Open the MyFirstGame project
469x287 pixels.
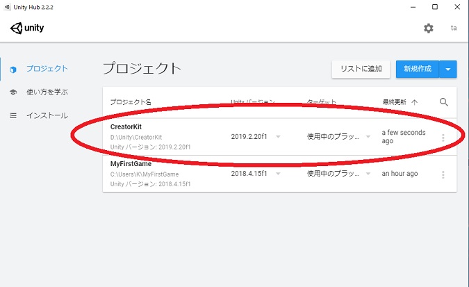[x=131, y=164]
